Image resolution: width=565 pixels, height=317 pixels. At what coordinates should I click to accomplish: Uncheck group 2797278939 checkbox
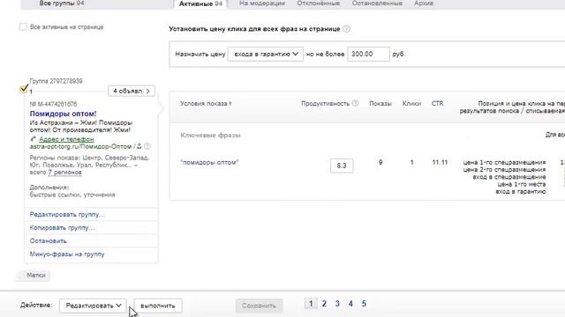(x=24, y=88)
